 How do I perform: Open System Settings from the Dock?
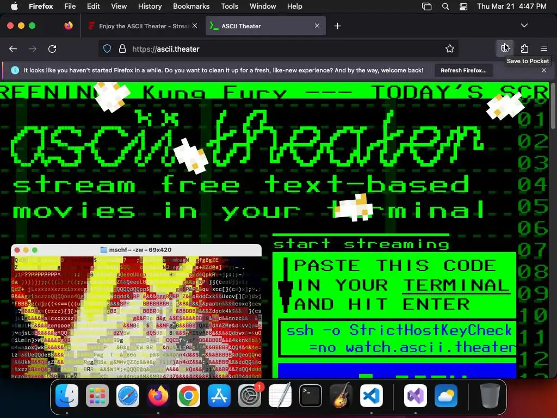coord(250,396)
